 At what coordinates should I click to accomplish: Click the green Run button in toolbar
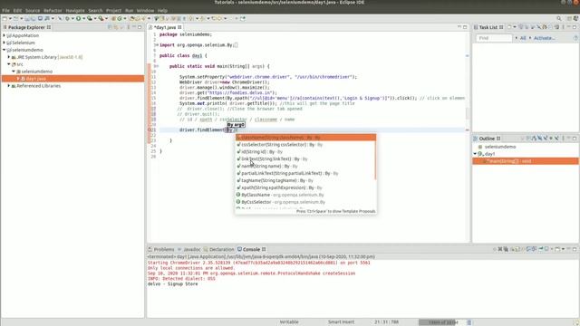(79, 18)
